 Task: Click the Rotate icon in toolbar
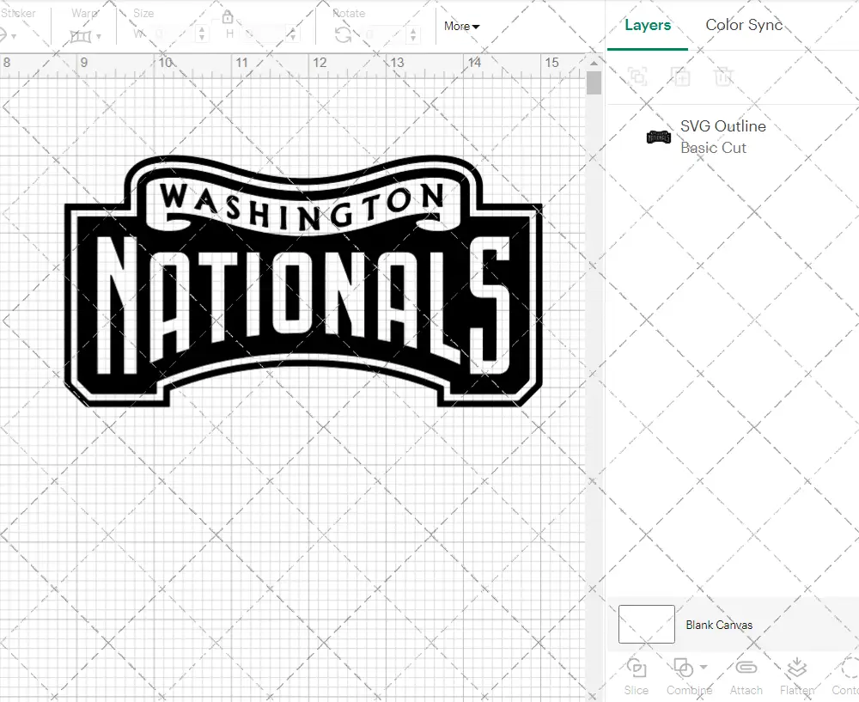click(343, 34)
